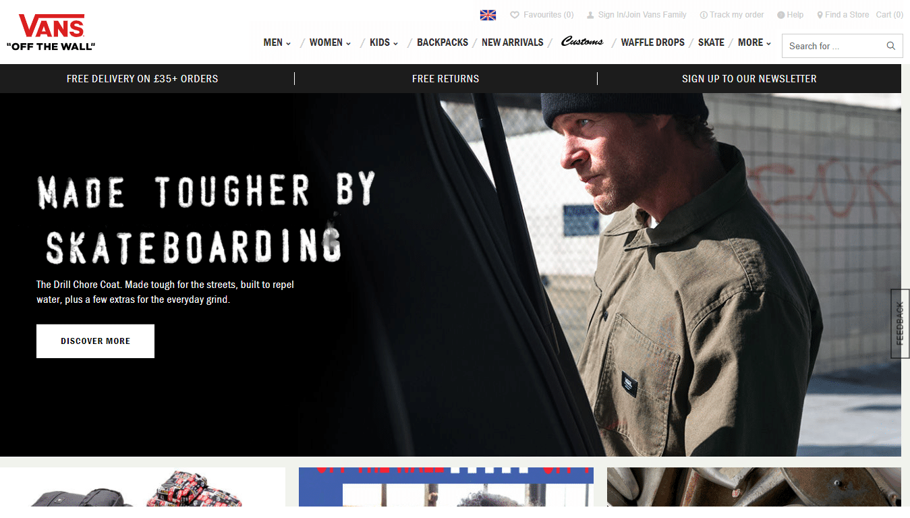Open the MORE dropdown menu

coord(754,42)
